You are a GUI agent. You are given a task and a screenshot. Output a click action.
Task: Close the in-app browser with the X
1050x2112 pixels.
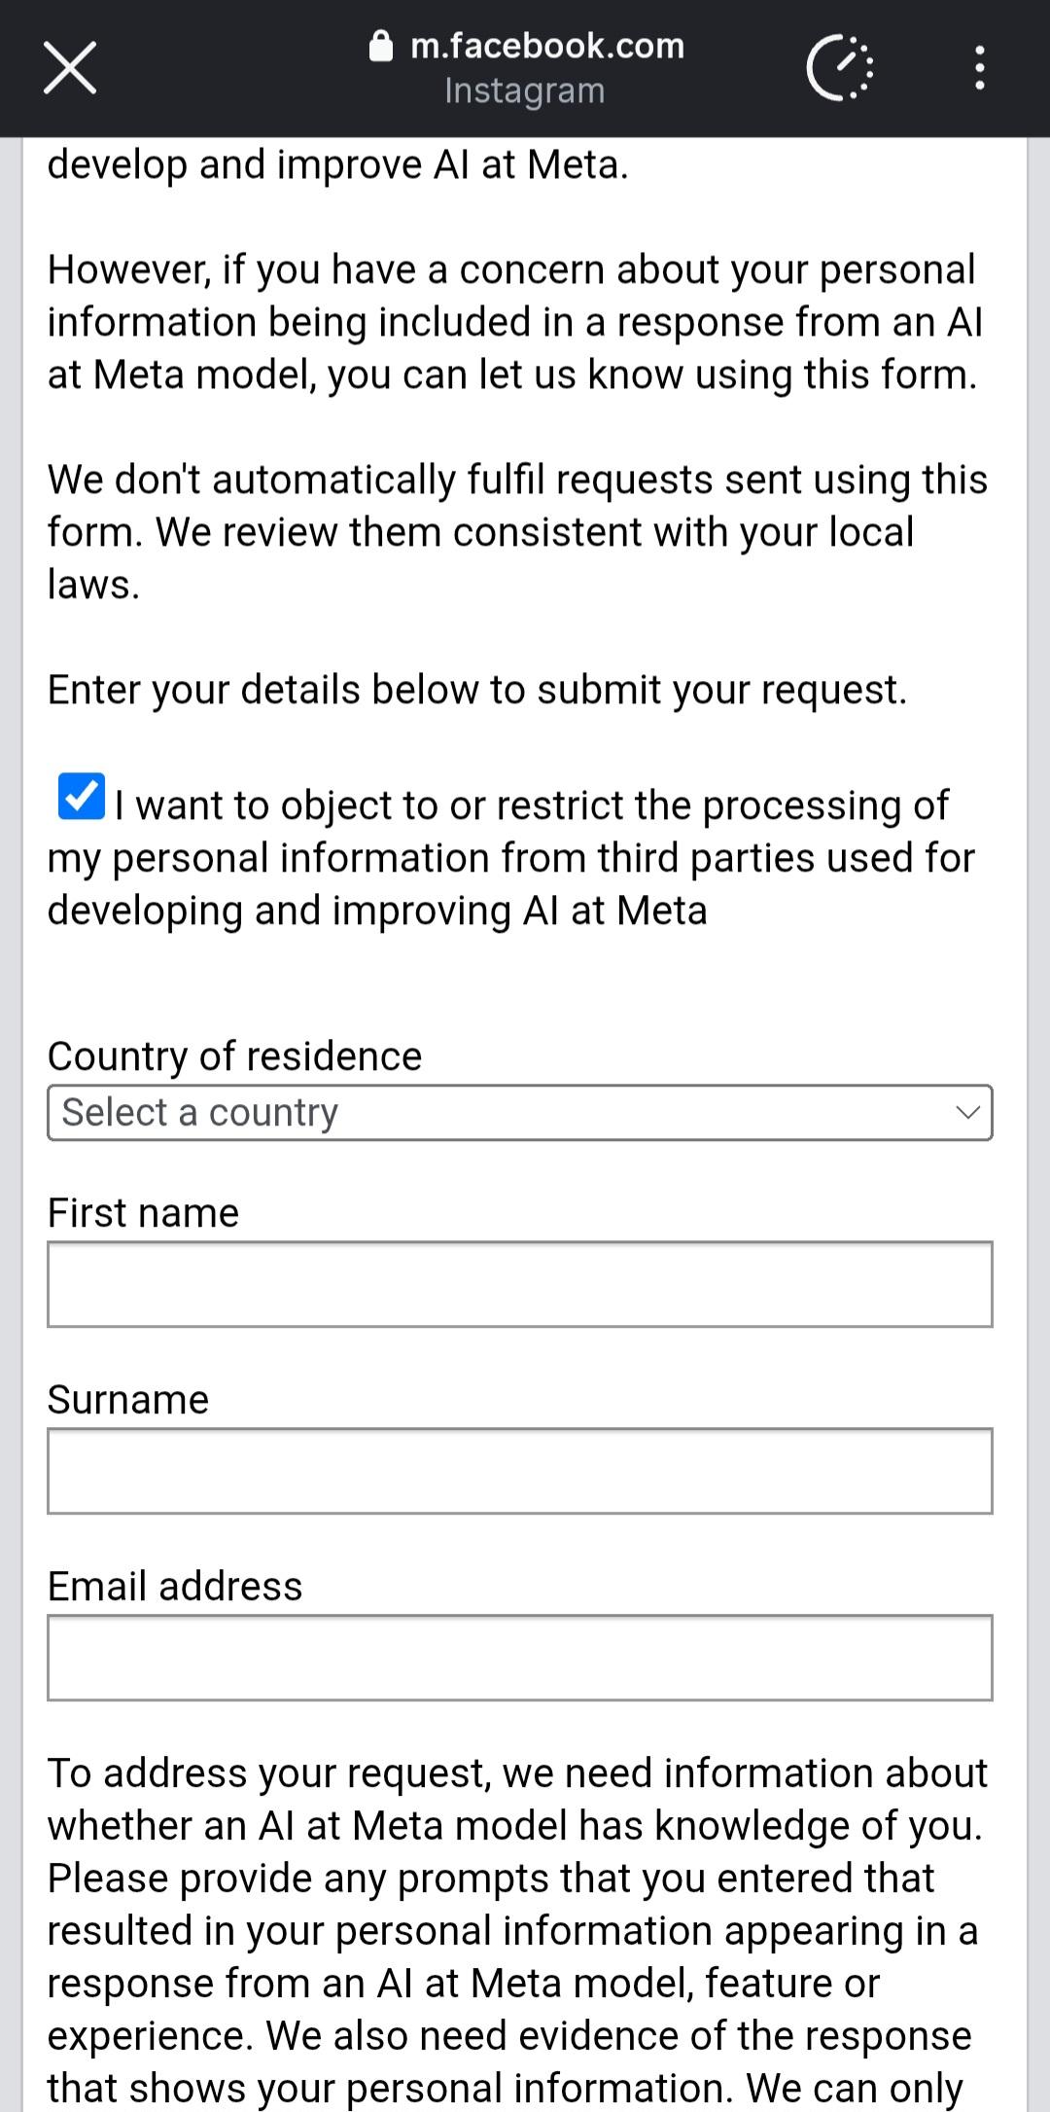coord(70,68)
